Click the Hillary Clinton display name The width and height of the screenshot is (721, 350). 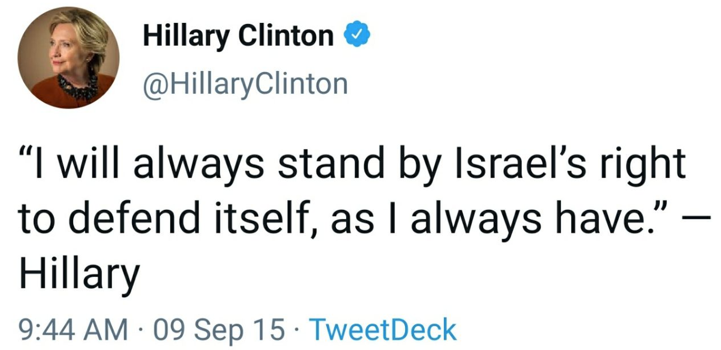(x=239, y=36)
